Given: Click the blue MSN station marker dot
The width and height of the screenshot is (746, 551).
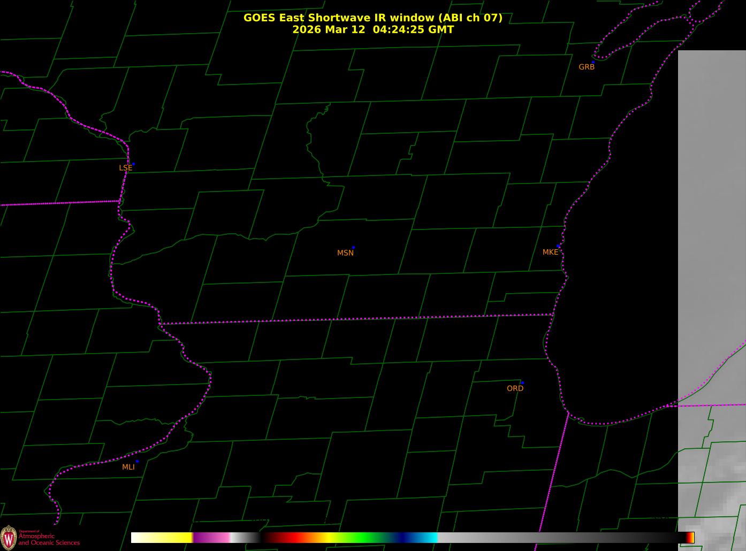Looking at the screenshot, I should [353, 248].
